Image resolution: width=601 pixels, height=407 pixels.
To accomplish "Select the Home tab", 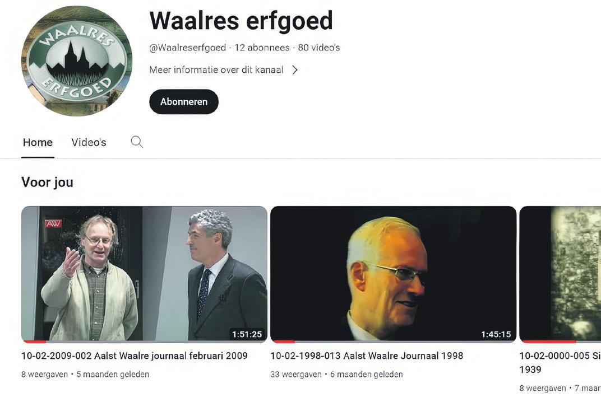I will 38,142.
